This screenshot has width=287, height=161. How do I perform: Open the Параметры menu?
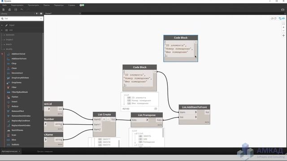pos(59,5)
